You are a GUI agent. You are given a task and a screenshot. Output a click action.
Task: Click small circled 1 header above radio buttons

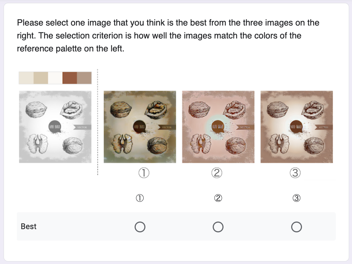point(140,198)
